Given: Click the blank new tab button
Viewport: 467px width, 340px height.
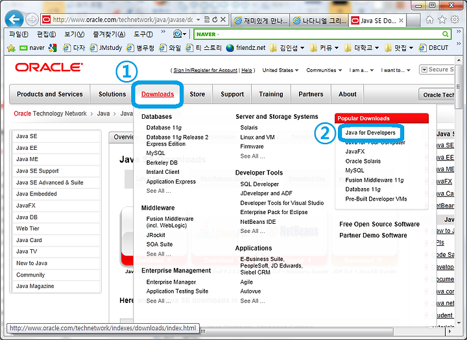Looking at the screenshot, I should point(413,20).
